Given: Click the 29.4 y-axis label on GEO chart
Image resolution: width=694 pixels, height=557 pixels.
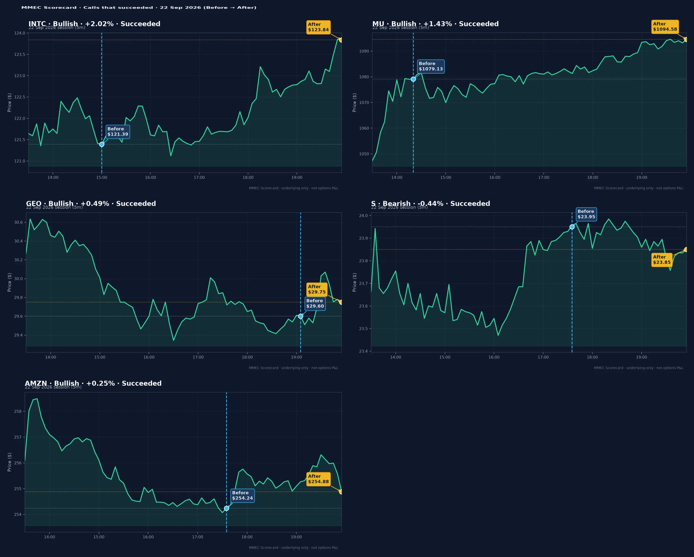Looking at the screenshot, I should [18, 335].
